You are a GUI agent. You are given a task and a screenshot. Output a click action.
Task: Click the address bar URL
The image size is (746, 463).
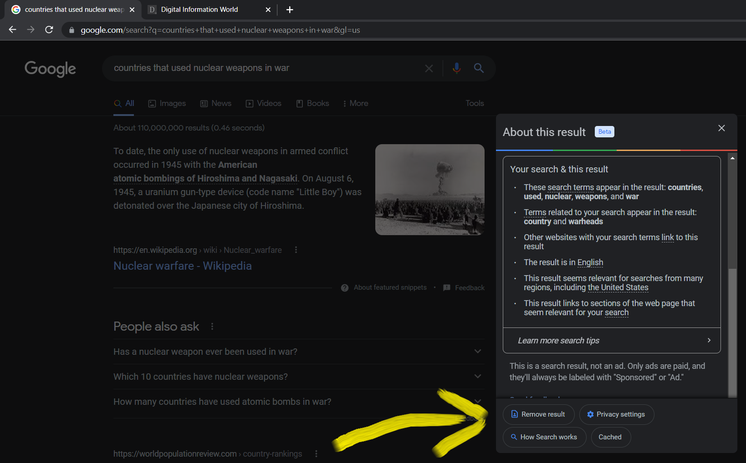tap(220, 30)
